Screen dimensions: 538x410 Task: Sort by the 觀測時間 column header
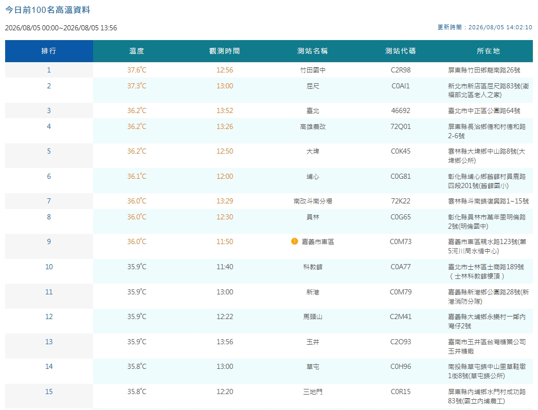(225, 51)
